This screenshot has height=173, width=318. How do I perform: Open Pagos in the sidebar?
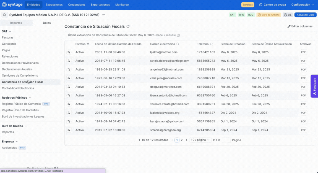tap(6, 50)
